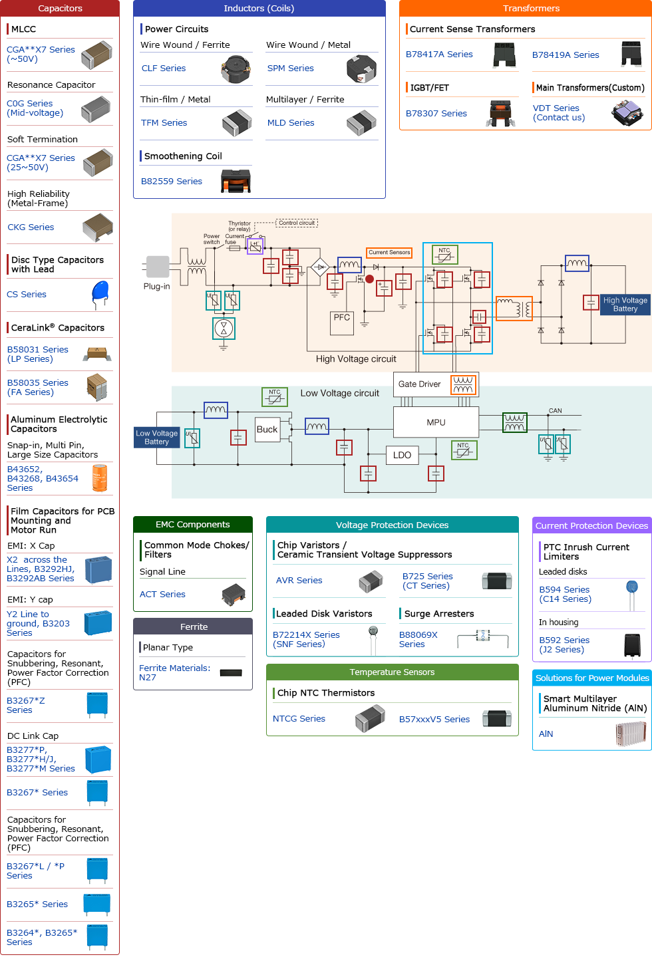The image size is (652, 965).
Task: Click the B82559 smoothing coil image
Action: coord(236,181)
